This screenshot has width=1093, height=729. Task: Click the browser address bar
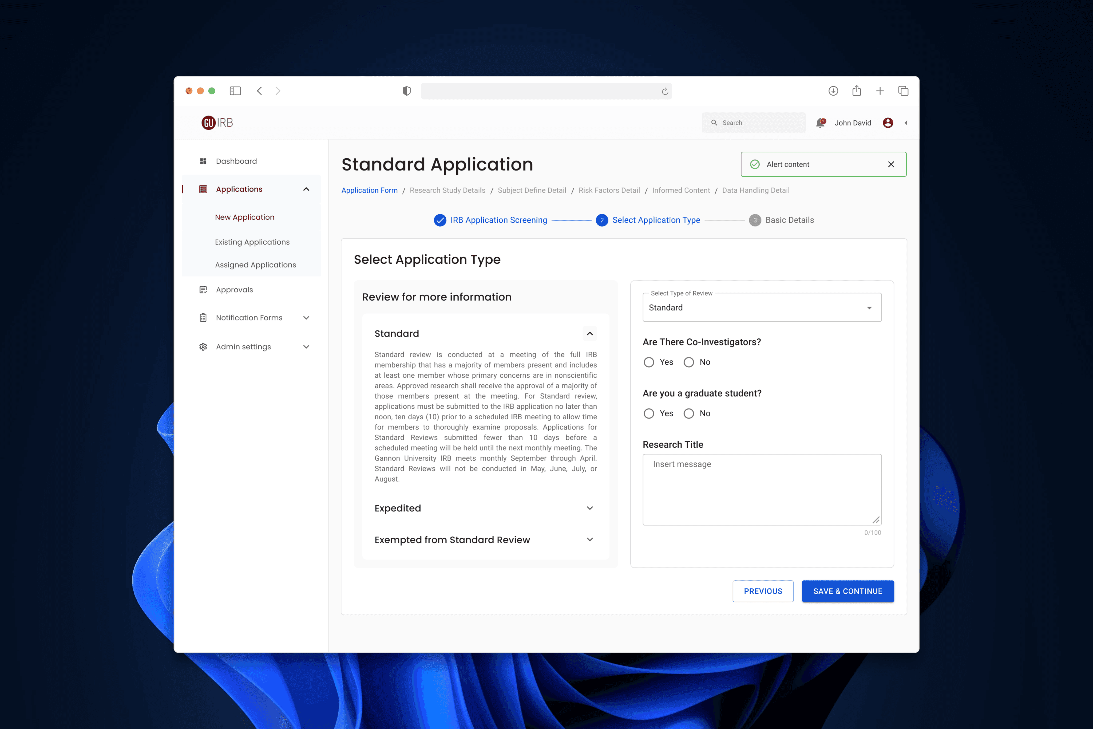pos(546,91)
